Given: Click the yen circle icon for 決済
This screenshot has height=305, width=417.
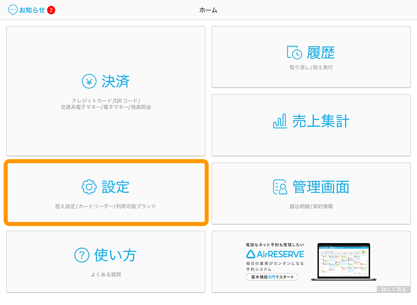Looking at the screenshot, I should tap(89, 81).
